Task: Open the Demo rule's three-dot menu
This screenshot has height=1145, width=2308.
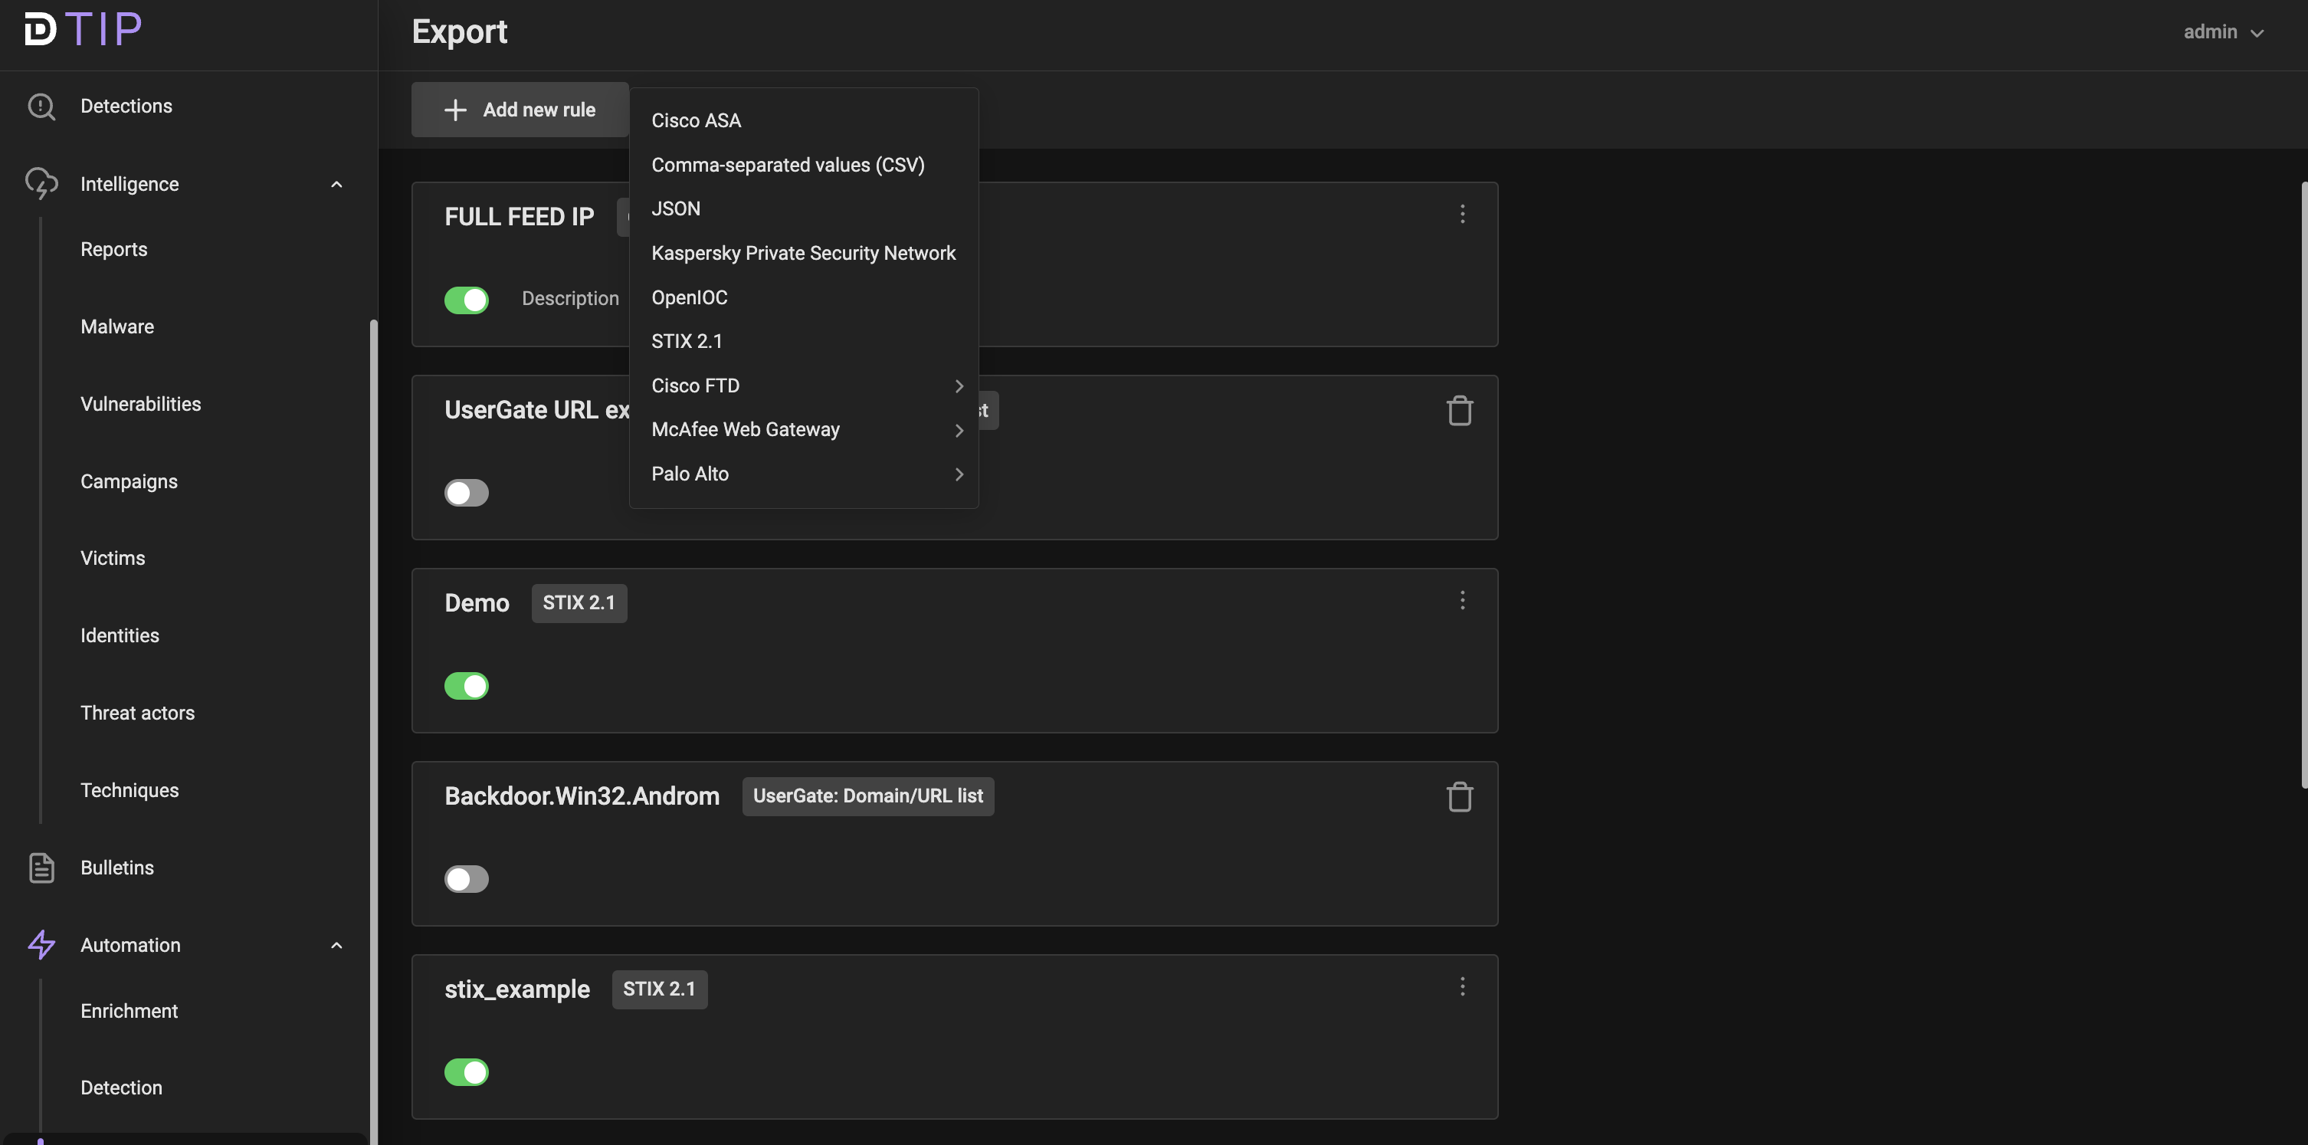Action: (1462, 600)
